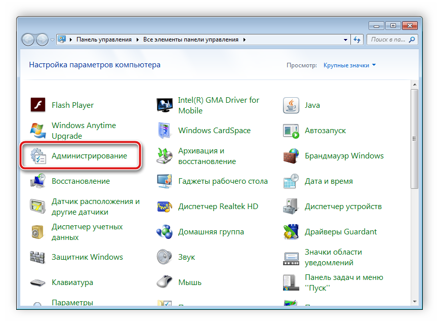Click the Панель управления breadcrumb
439x326 pixels.
(x=104, y=39)
